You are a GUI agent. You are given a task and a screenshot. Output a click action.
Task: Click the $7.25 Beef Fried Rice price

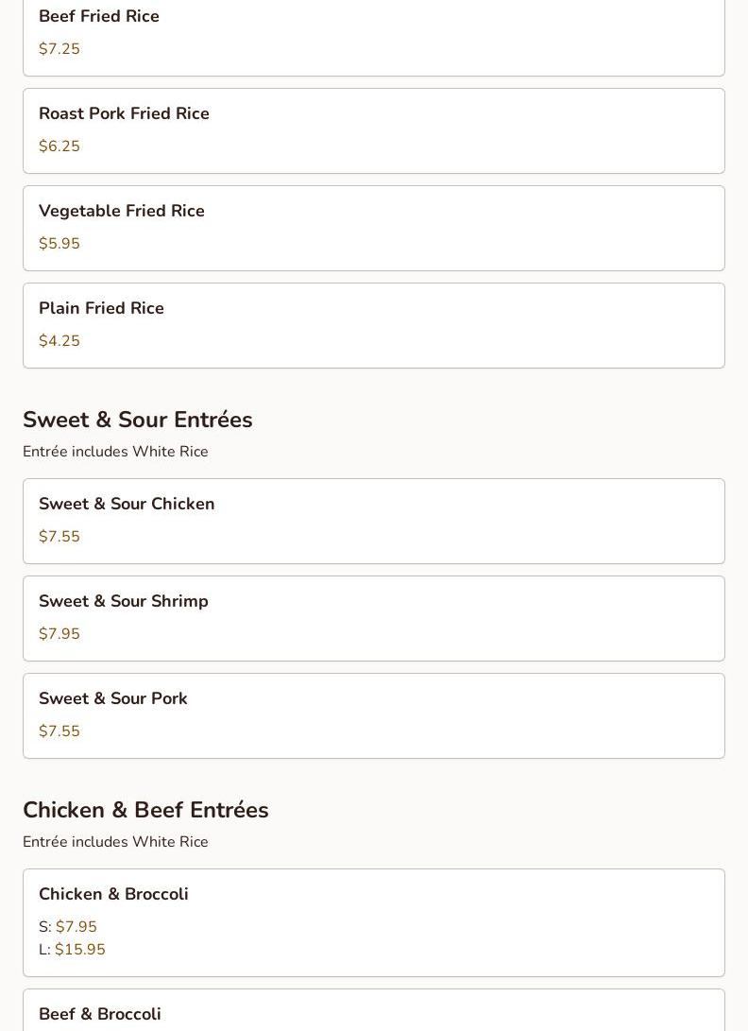click(59, 48)
